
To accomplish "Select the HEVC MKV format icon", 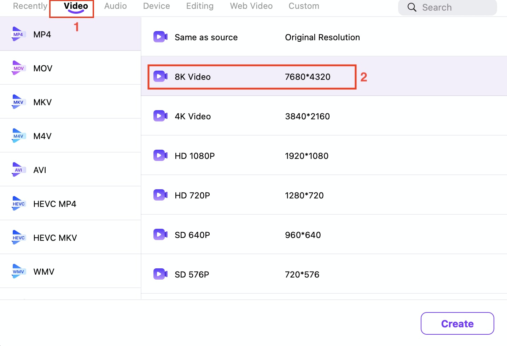I will click(18, 237).
